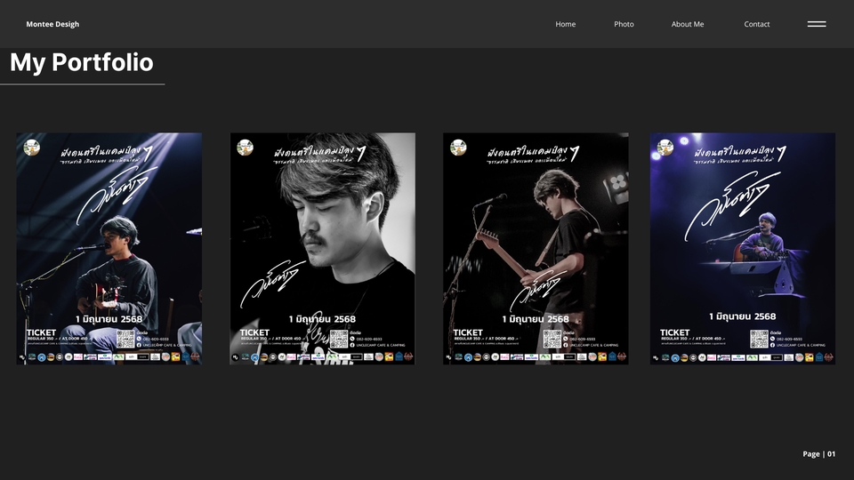Viewport: 854px width, 480px height.
Task: Click the My Portfolio heading
Action: (82, 62)
